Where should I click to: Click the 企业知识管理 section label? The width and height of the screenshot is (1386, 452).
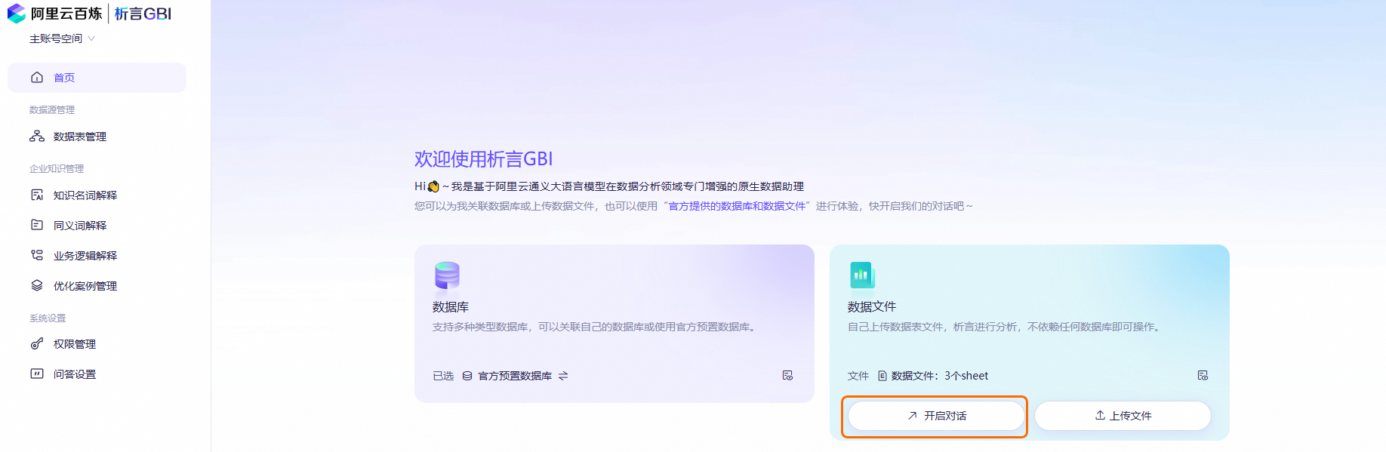(57, 168)
